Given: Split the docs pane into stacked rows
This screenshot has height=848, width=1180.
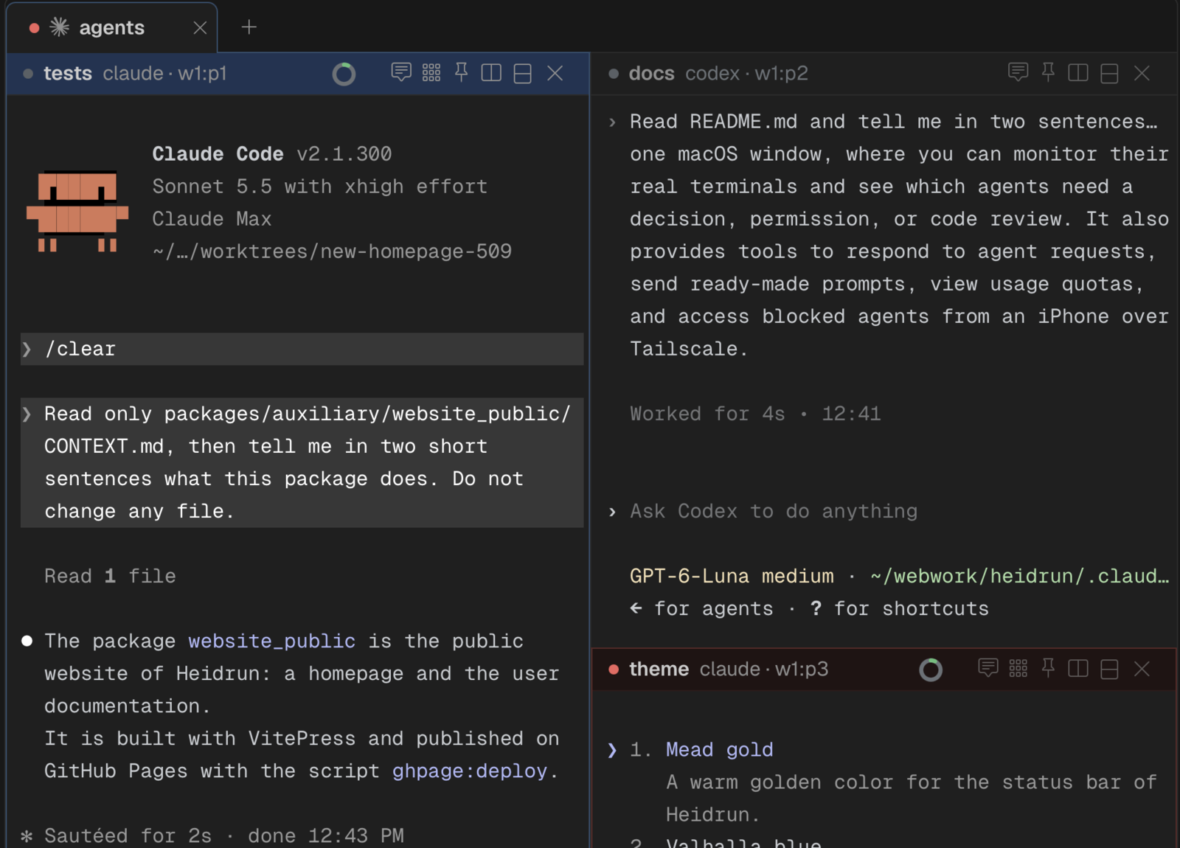Looking at the screenshot, I should (1110, 73).
